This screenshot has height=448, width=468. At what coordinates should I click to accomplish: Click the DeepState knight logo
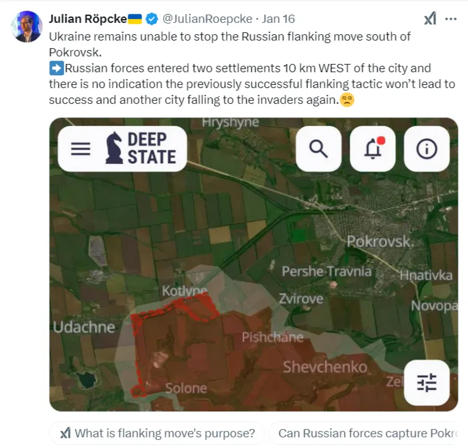pyautogui.click(x=114, y=148)
